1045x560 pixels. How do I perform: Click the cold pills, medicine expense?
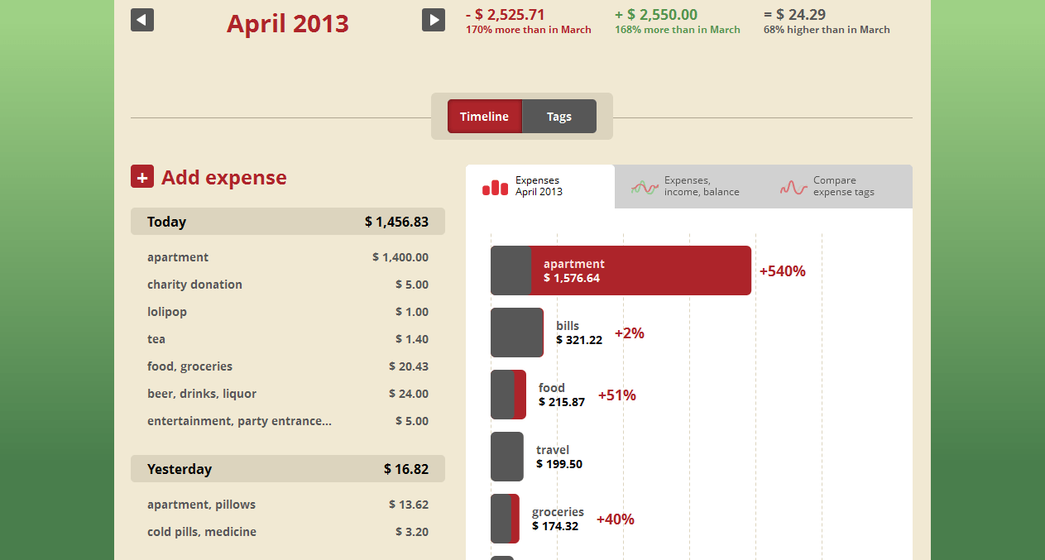click(x=288, y=531)
